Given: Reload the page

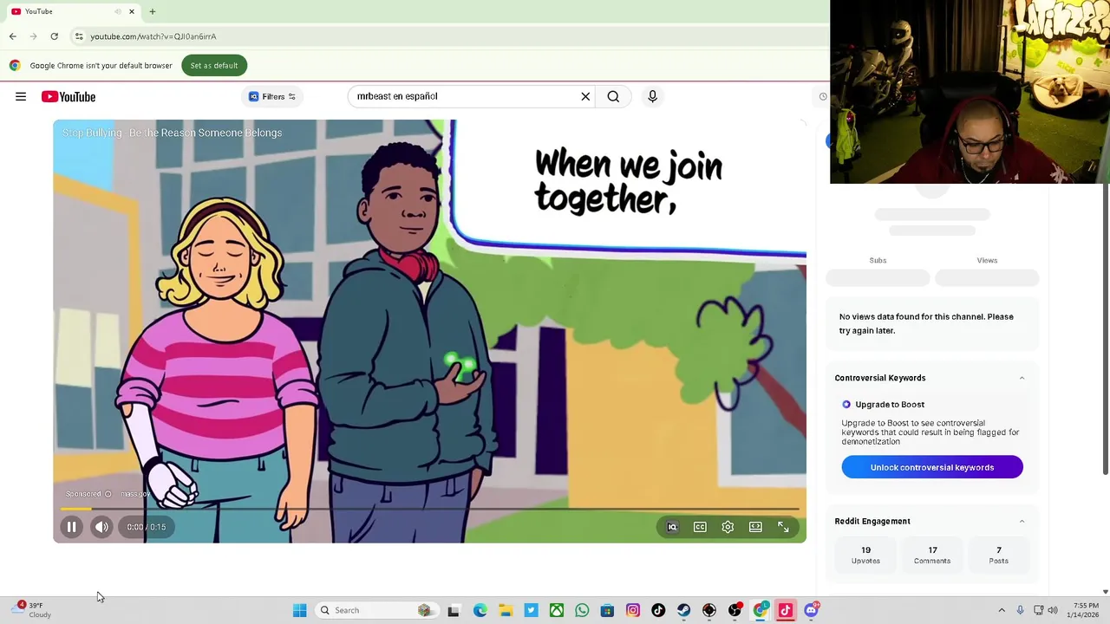Looking at the screenshot, I should pyautogui.click(x=54, y=36).
